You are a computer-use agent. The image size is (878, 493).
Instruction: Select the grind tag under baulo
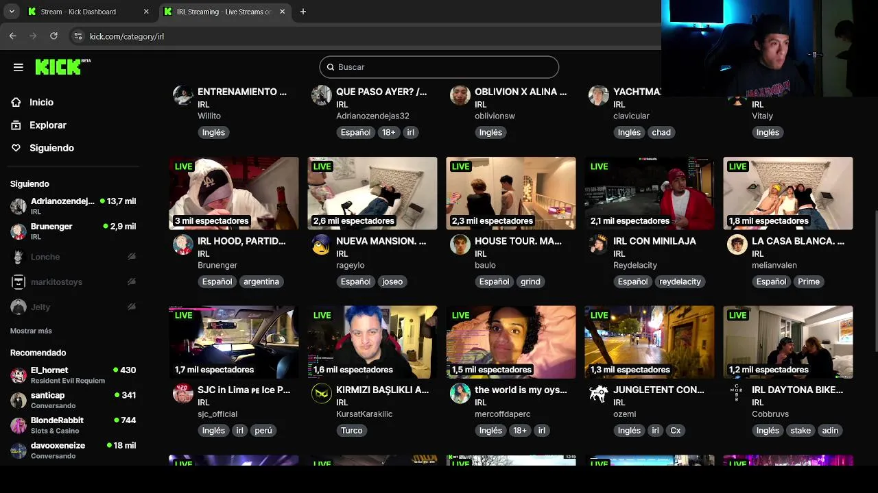[530, 281]
